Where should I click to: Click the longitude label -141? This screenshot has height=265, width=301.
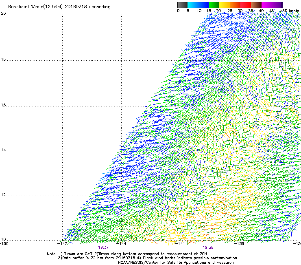pyautogui.click(x=180, y=243)
